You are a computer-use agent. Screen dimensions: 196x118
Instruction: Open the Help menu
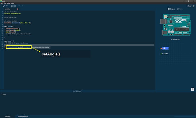pyautogui.click(x=12, y=3)
